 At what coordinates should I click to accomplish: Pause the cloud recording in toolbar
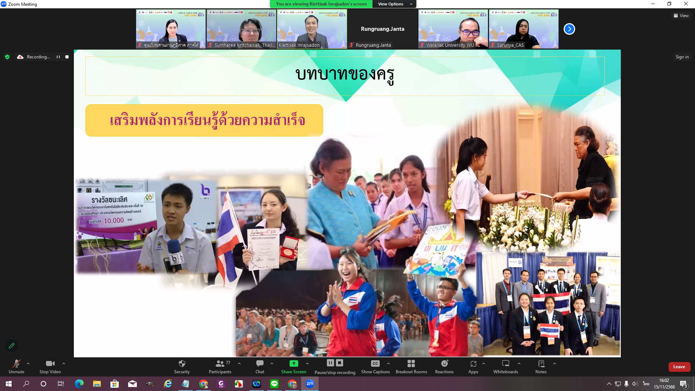[x=330, y=363]
